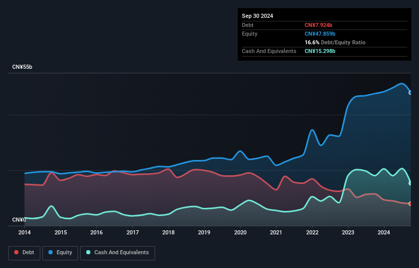Toggle the Equity series legend button
419x268 pixels.
pyautogui.click(x=60, y=253)
